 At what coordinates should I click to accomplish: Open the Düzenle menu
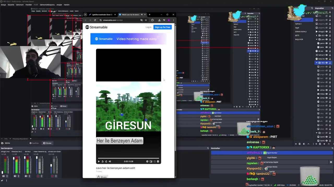(x=11, y=5)
